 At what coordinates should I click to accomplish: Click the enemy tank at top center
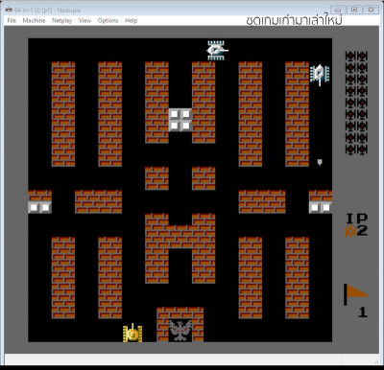coord(217,50)
